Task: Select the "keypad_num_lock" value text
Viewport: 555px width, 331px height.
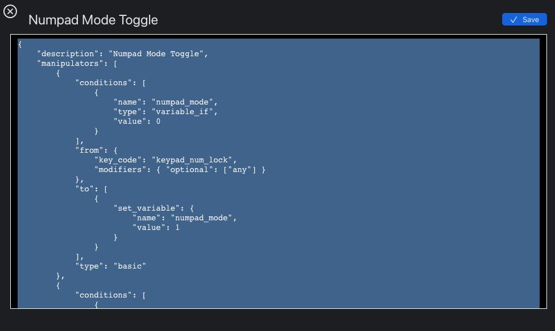Action: [x=194, y=160]
